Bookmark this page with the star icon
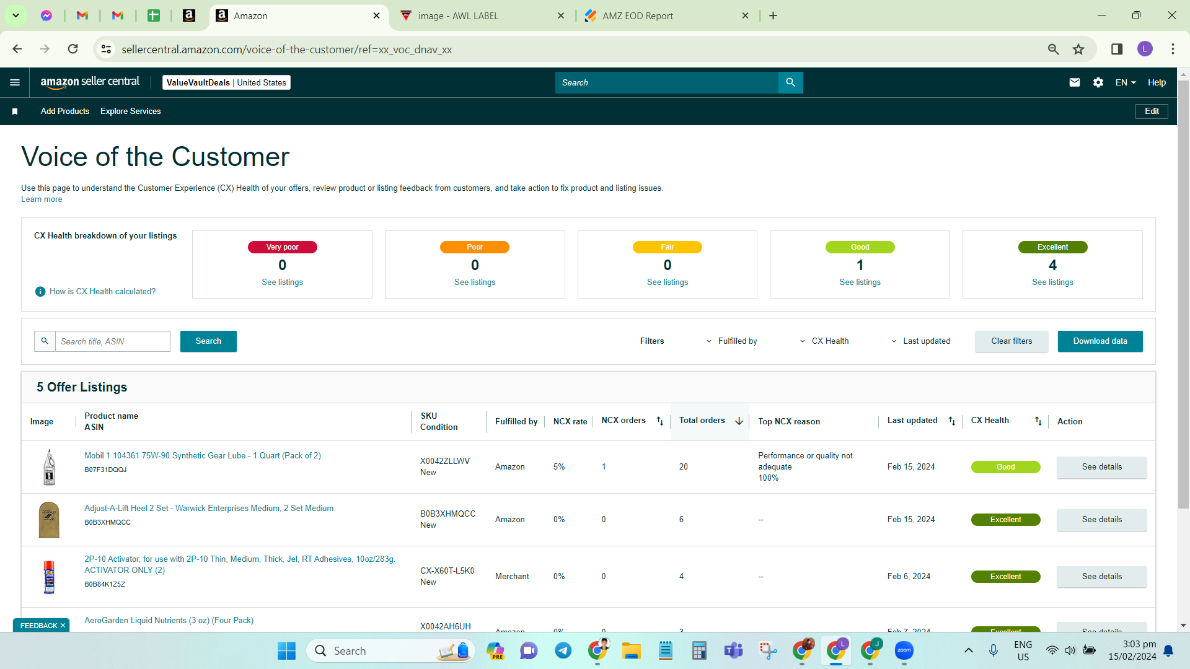Screen dimensions: 1190x669 click(1078, 49)
